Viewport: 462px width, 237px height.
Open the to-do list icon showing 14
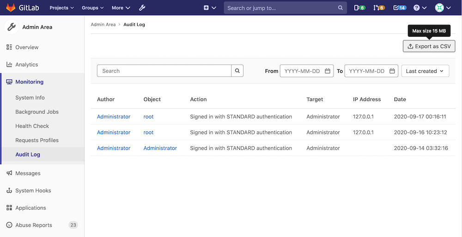[x=399, y=8]
